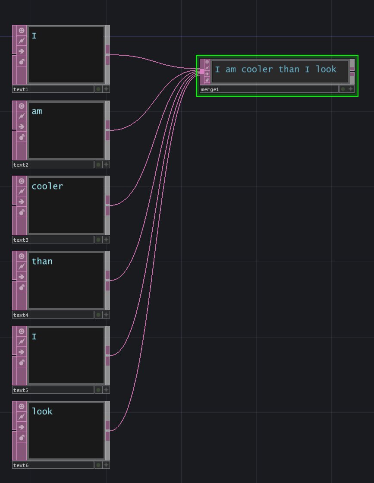Select the text6 node viewer showing 'look'

coord(66,430)
